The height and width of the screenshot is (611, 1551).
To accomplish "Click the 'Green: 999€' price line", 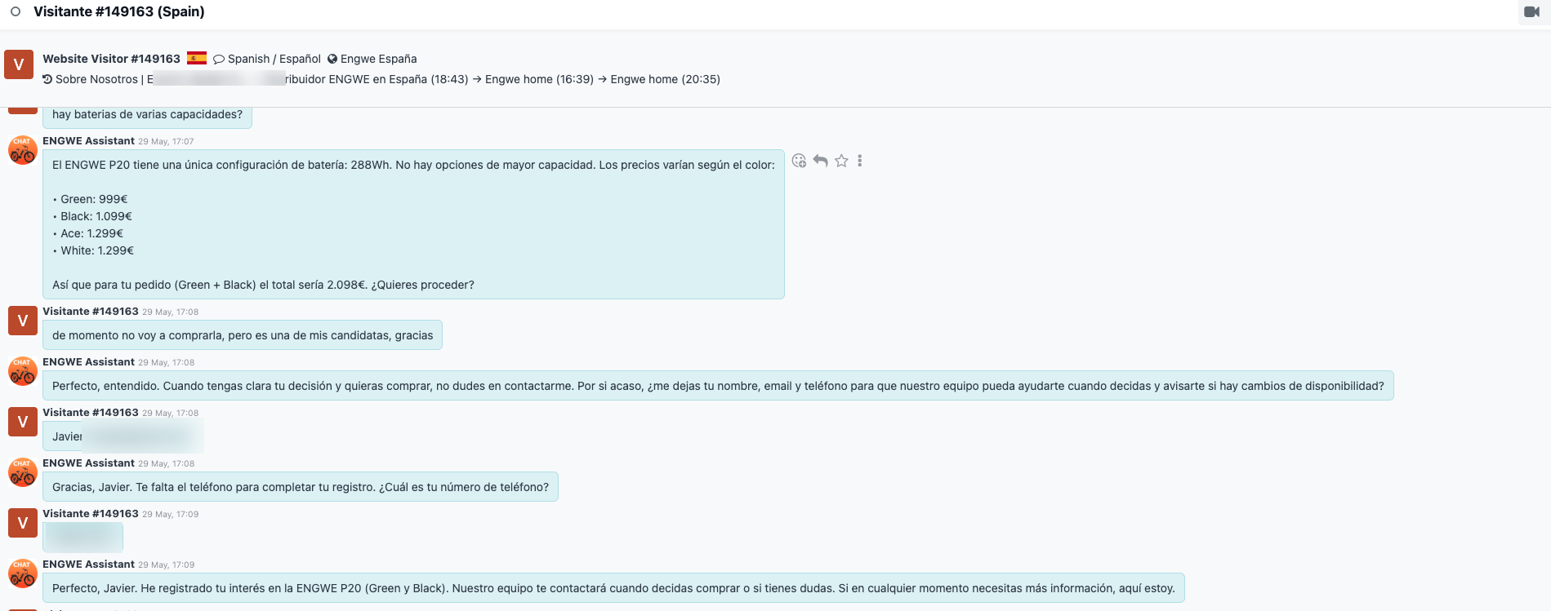I will (x=94, y=199).
